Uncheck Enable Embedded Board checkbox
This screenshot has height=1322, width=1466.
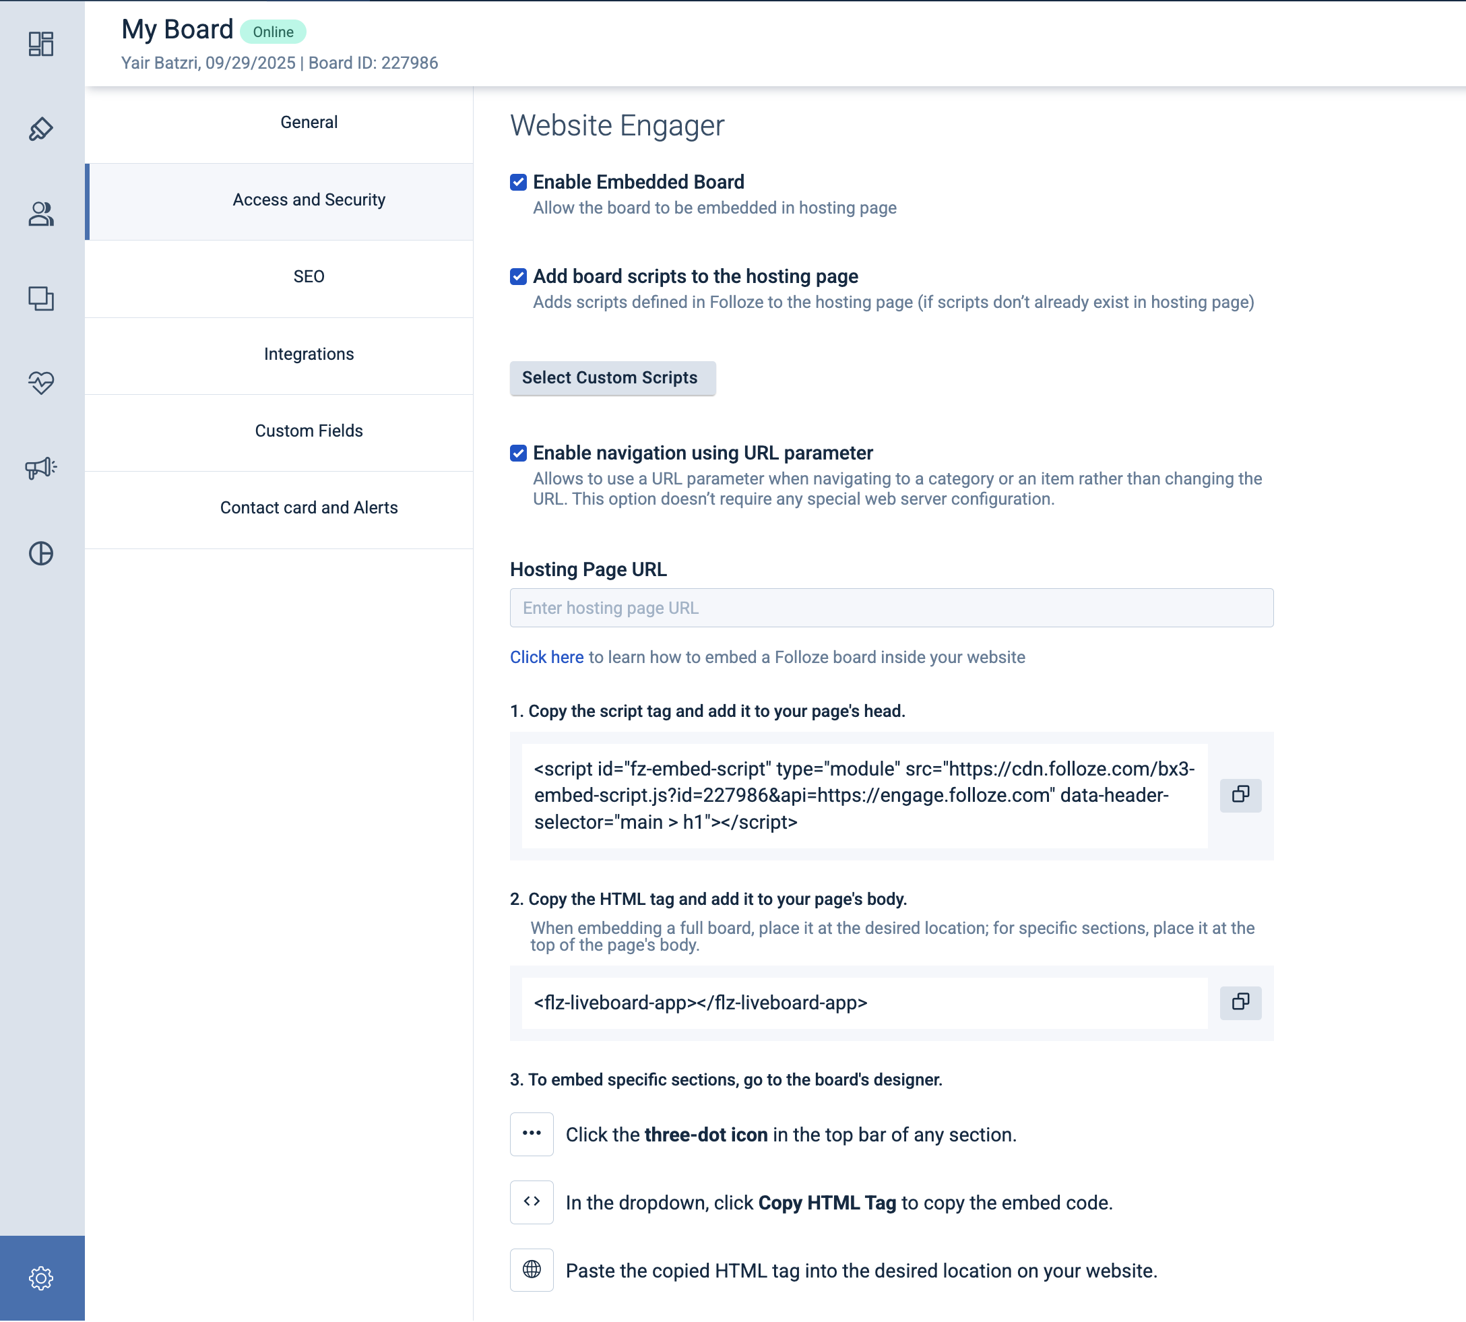519,183
